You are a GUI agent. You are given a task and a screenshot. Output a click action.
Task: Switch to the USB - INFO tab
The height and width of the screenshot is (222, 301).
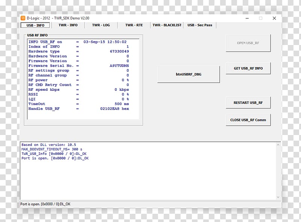[x=35, y=25]
